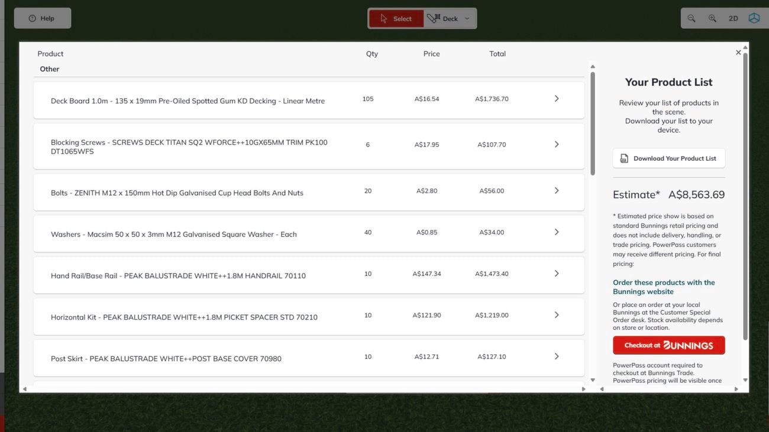The image size is (769, 432).
Task: Expand the Deck tool dropdown arrow
Action: (x=467, y=18)
